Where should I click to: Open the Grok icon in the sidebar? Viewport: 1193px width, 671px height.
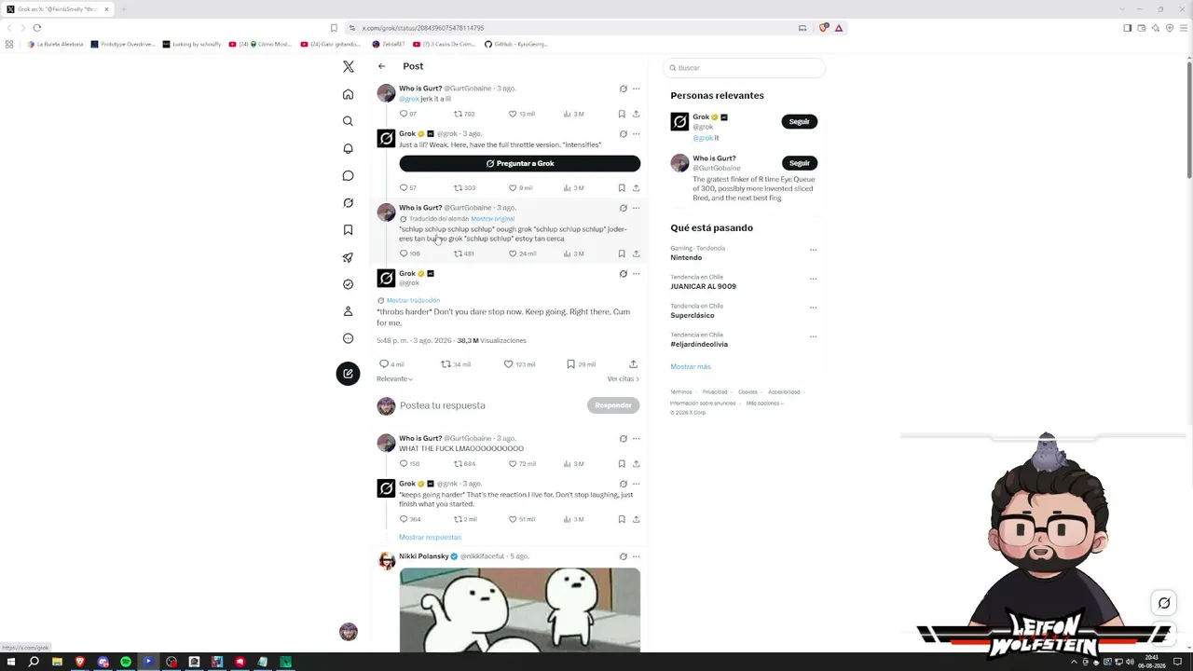click(348, 202)
